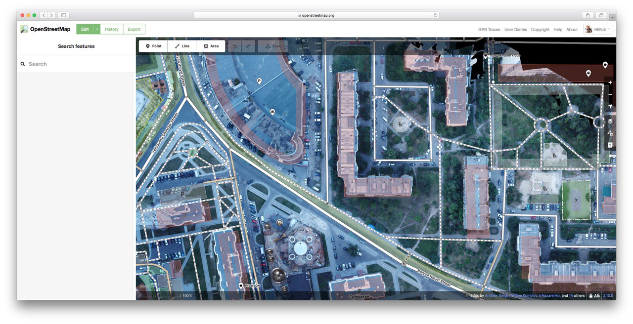Viewport: 633px width, 324px height.
Task: Select the ProstoON map pin
Action: click(x=241, y=285)
